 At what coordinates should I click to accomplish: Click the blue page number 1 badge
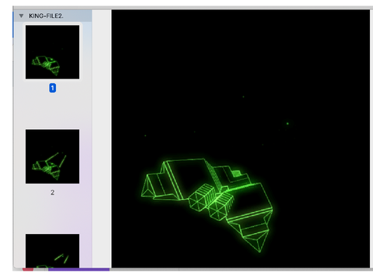click(53, 88)
